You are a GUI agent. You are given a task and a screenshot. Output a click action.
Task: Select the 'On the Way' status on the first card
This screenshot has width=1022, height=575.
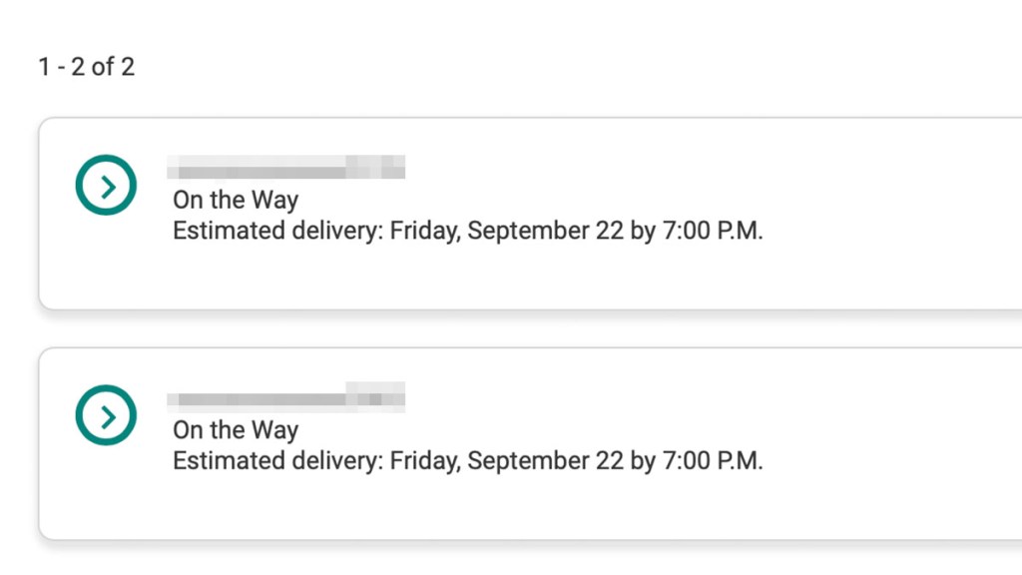coord(236,201)
